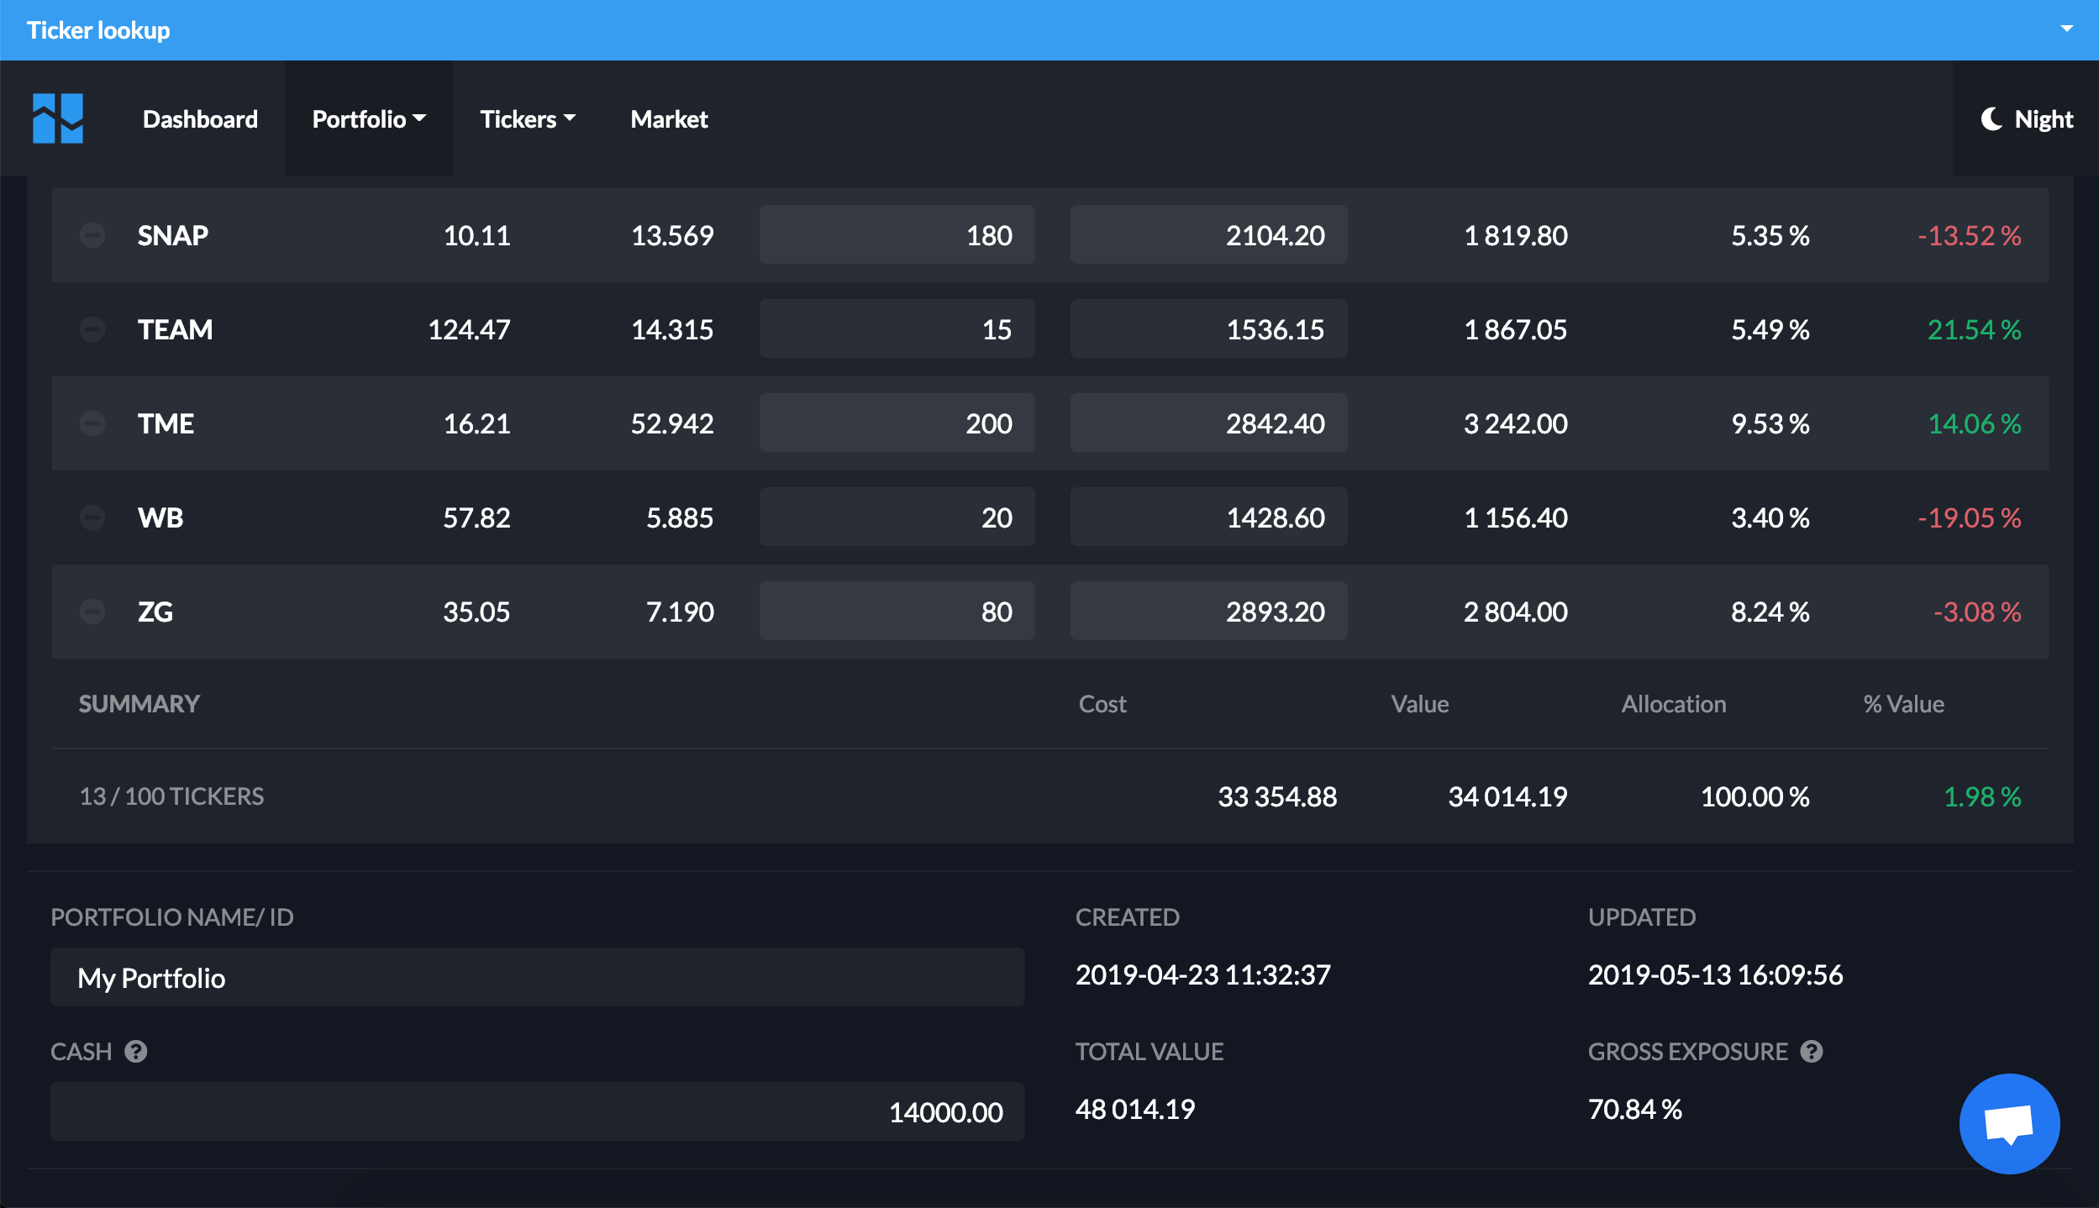Click the My Portfolio name field
The height and width of the screenshot is (1208, 2099).
537,978
